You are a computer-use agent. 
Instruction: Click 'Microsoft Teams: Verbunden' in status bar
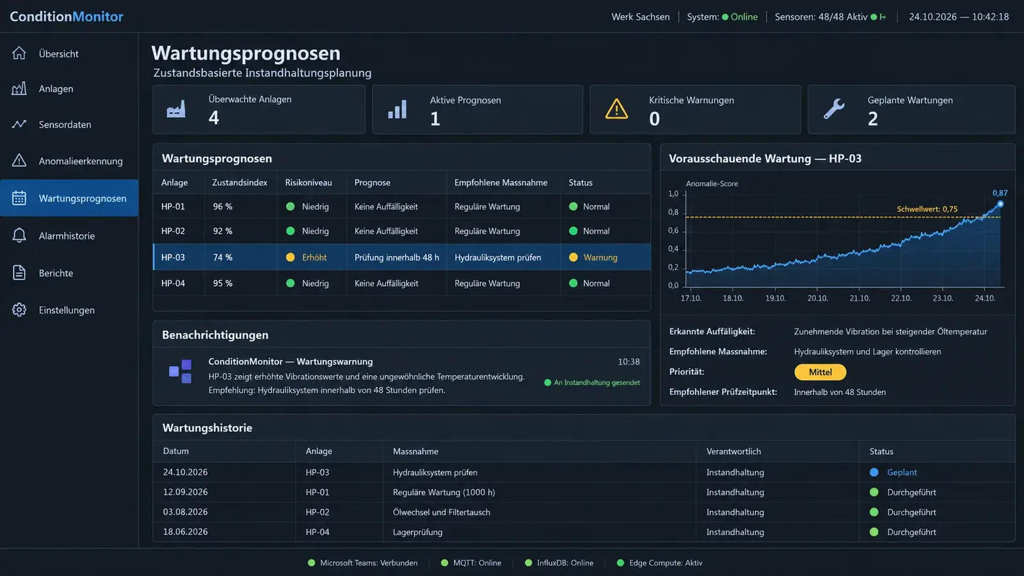(x=363, y=563)
